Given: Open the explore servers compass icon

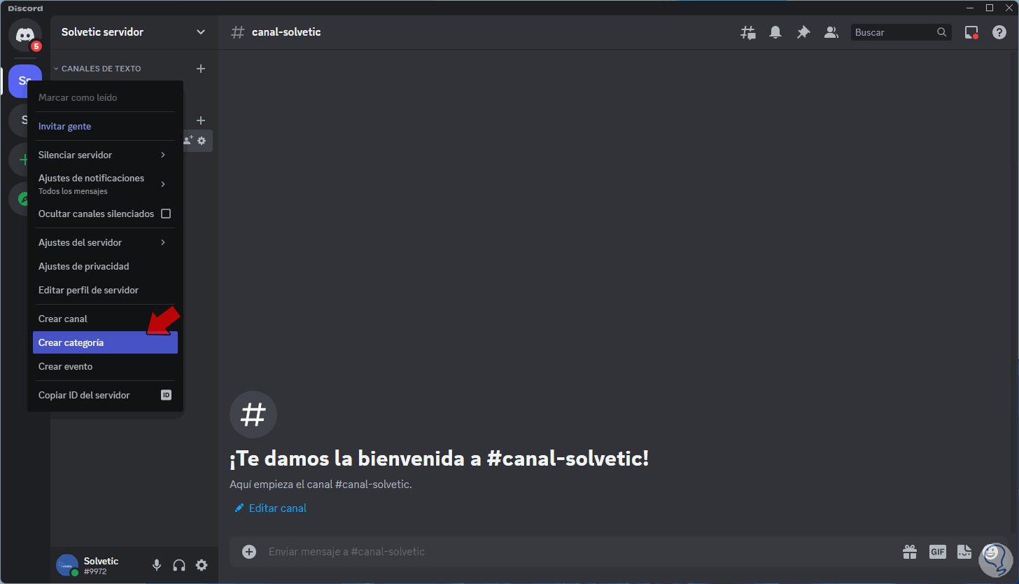Looking at the screenshot, I should tap(24, 199).
